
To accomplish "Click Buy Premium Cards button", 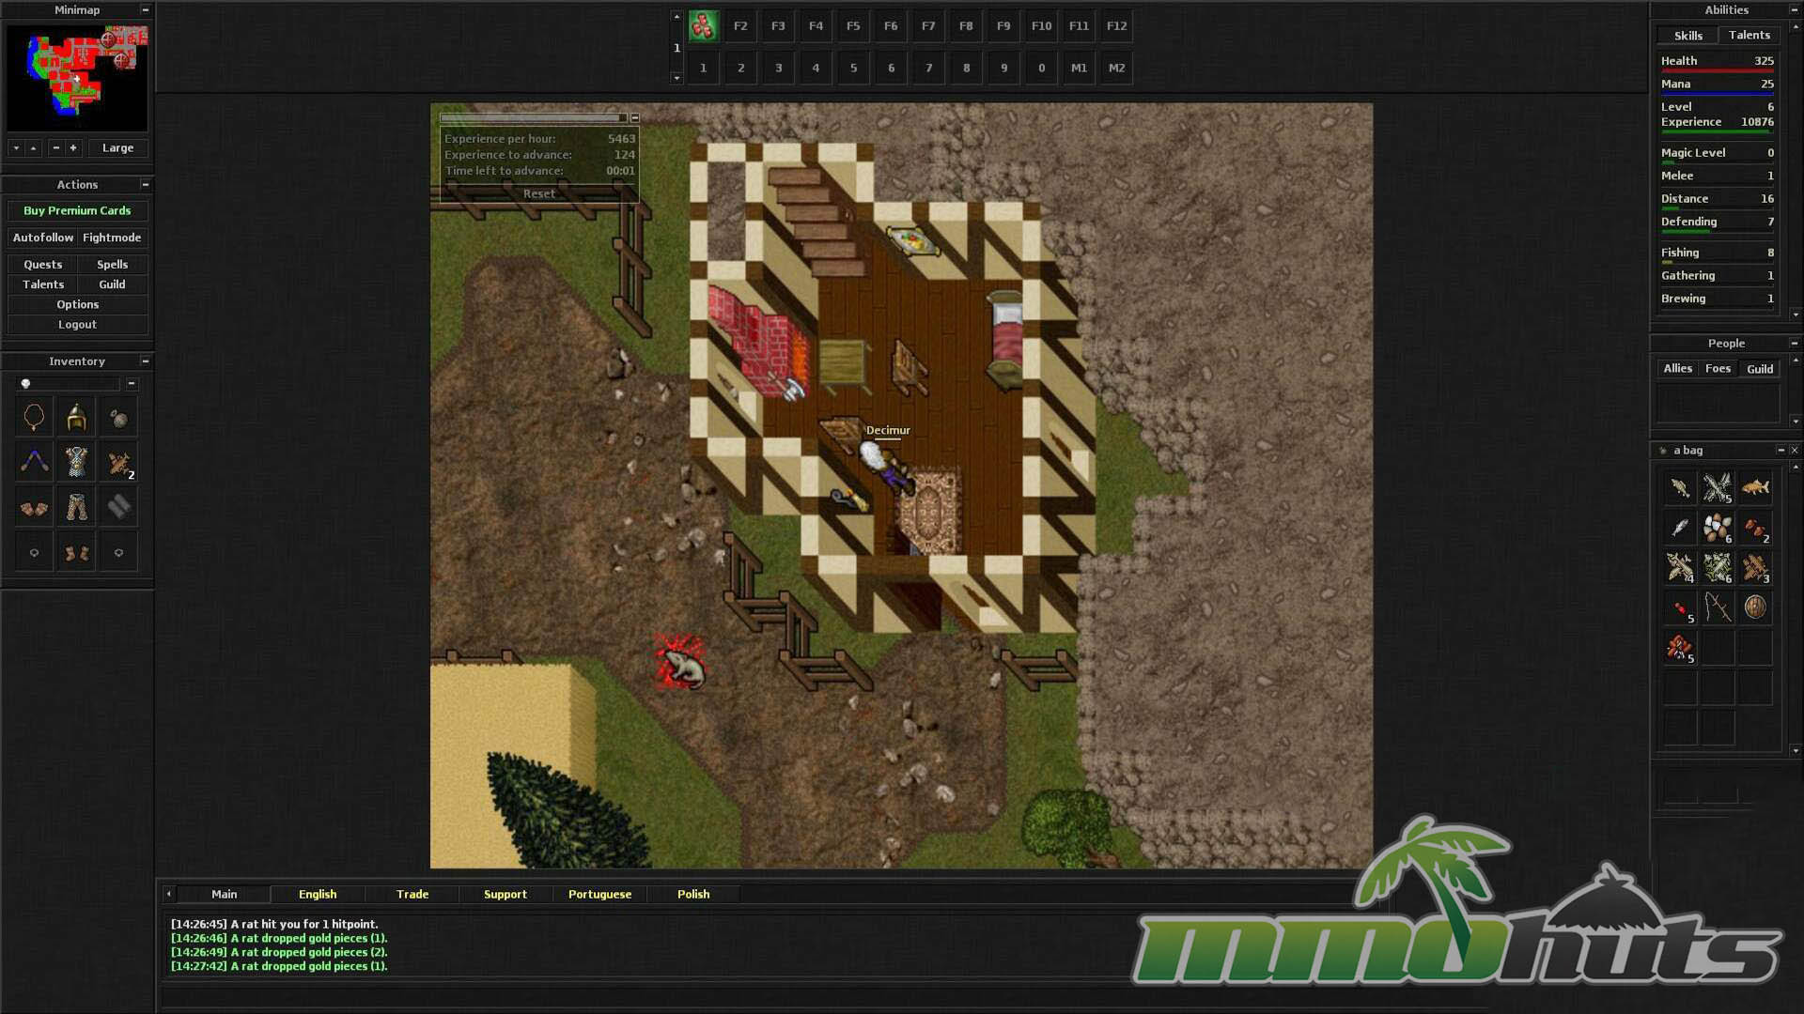I will click(x=77, y=210).
